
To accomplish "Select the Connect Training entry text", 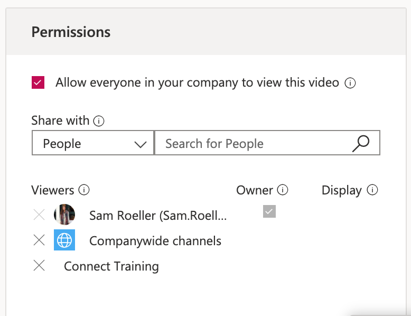I will pyautogui.click(x=111, y=266).
